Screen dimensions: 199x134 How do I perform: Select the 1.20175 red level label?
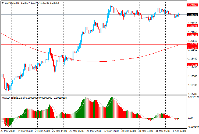[193, 44]
